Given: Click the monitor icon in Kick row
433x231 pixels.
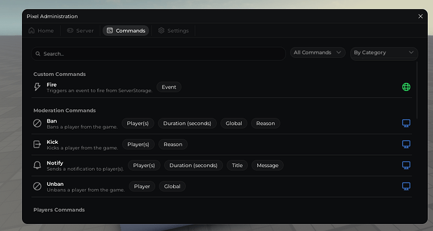Looking at the screenshot, I should (x=406, y=144).
